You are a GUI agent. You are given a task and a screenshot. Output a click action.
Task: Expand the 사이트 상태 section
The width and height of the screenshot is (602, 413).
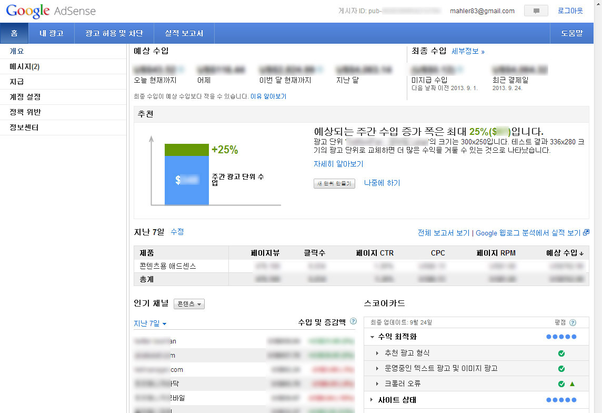[x=372, y=400]
